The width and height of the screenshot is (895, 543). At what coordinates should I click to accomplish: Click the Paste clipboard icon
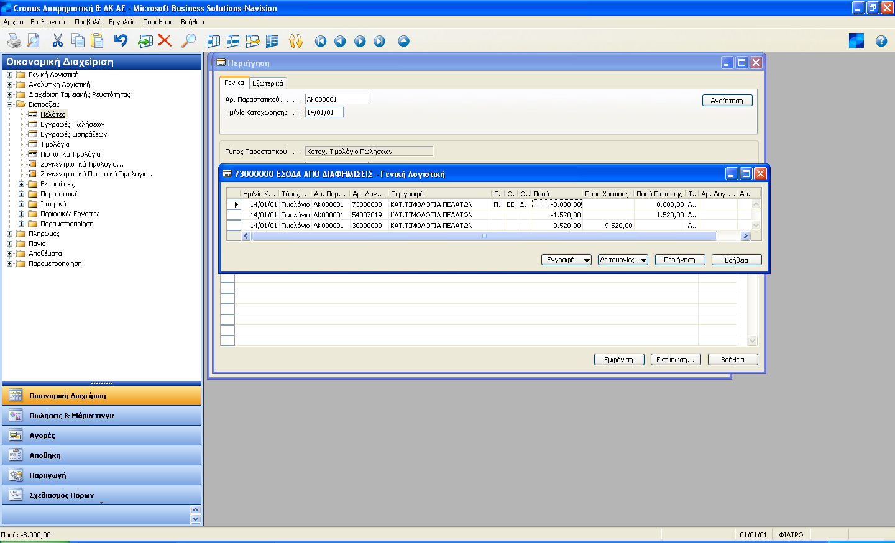click(97, 41)
